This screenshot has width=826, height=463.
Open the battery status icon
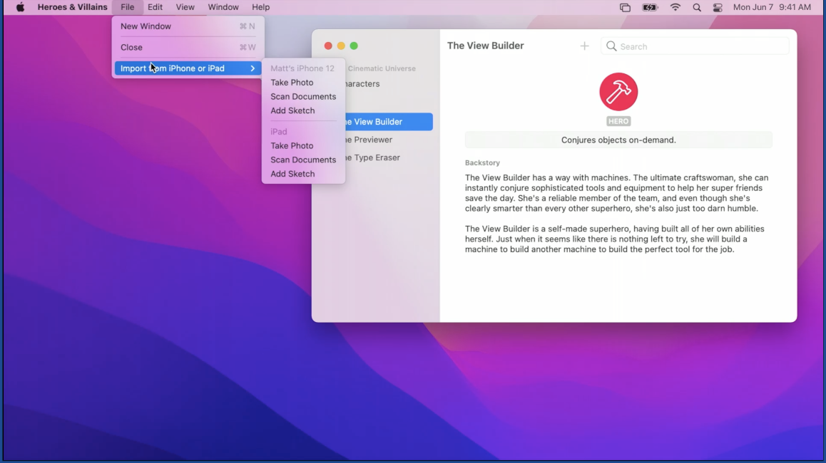pos(650,7)
